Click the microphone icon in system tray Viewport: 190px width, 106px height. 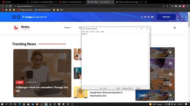pos(169,104)
